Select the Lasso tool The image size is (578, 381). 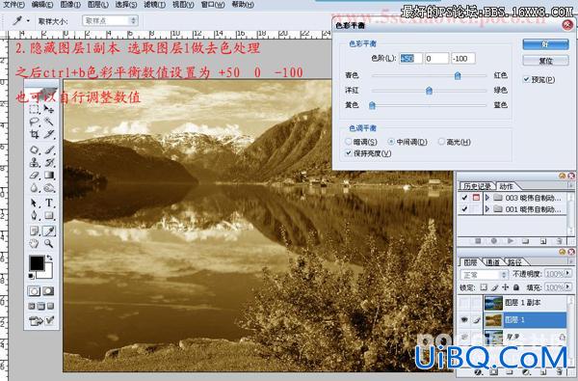tap(35, 122)
